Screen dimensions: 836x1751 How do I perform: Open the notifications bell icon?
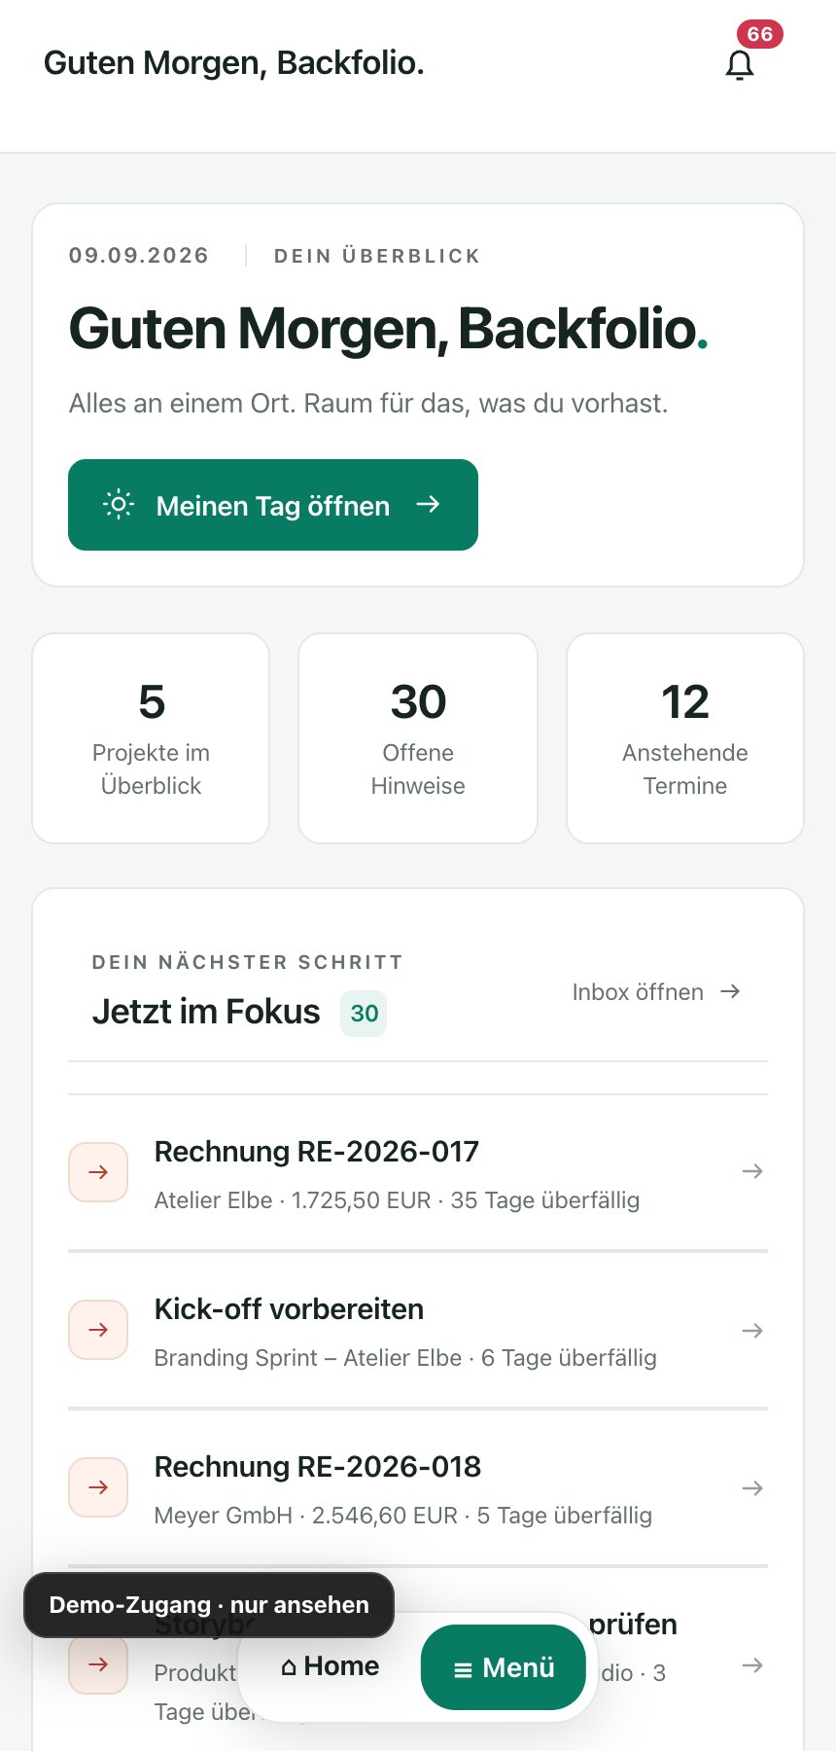pos(740,65)
